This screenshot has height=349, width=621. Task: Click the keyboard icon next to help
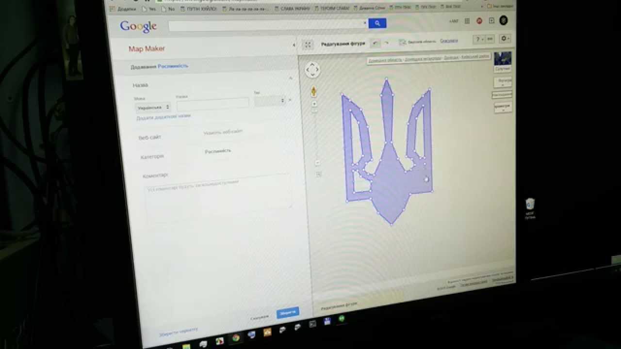pos(490,39)
